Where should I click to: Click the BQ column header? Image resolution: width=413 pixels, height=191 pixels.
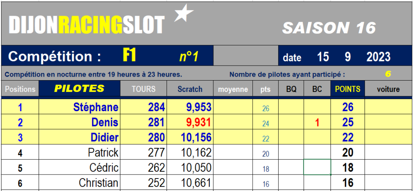(x=291, y=89)
